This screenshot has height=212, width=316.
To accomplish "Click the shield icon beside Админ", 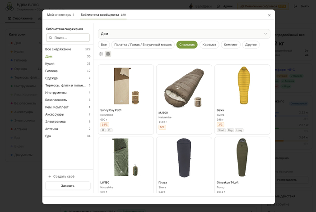I will pyautogui.click(x=218, y=6).
